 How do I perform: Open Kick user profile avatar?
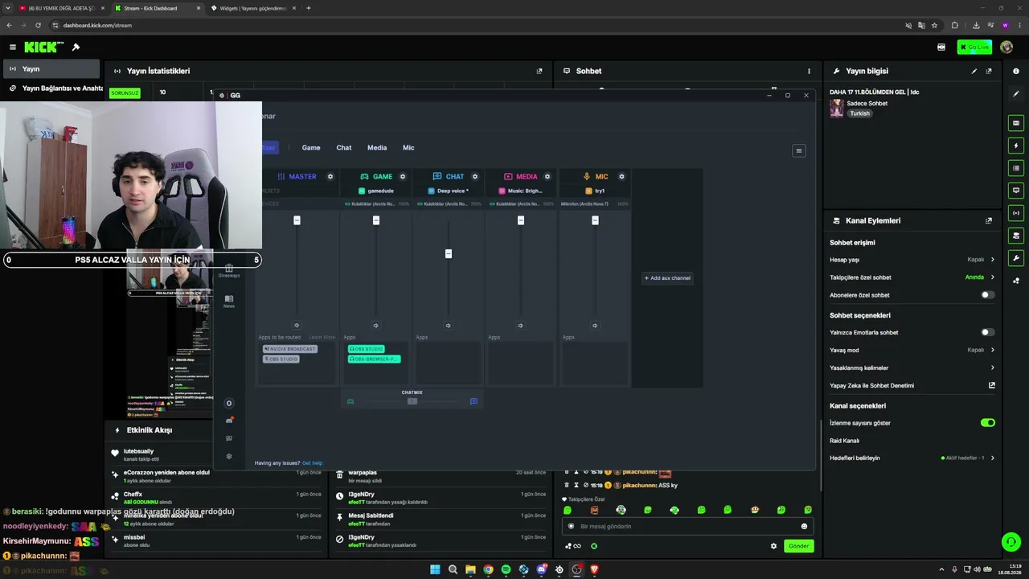point(1006,47)
